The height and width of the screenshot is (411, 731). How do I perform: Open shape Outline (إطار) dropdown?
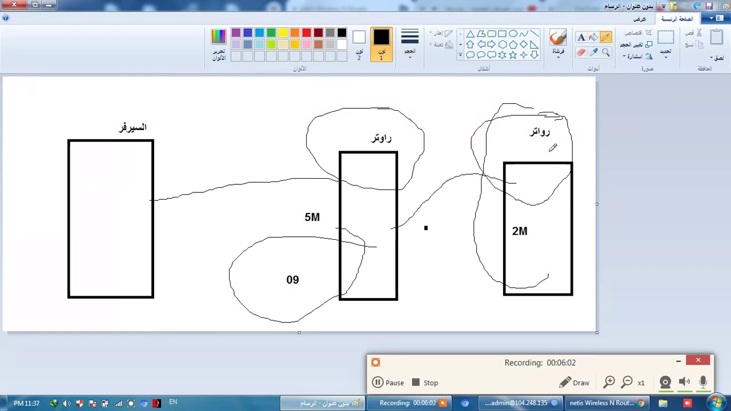click(x=441, y=34)
